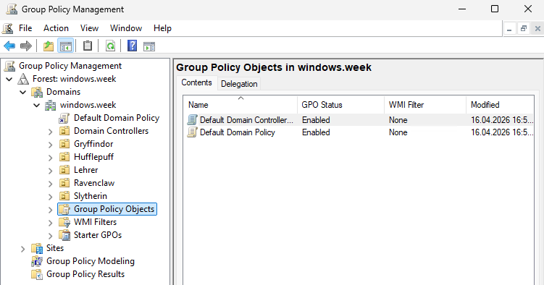Select Group Policy Modeling in tree
544x285 pixels.
click(91, 261)
